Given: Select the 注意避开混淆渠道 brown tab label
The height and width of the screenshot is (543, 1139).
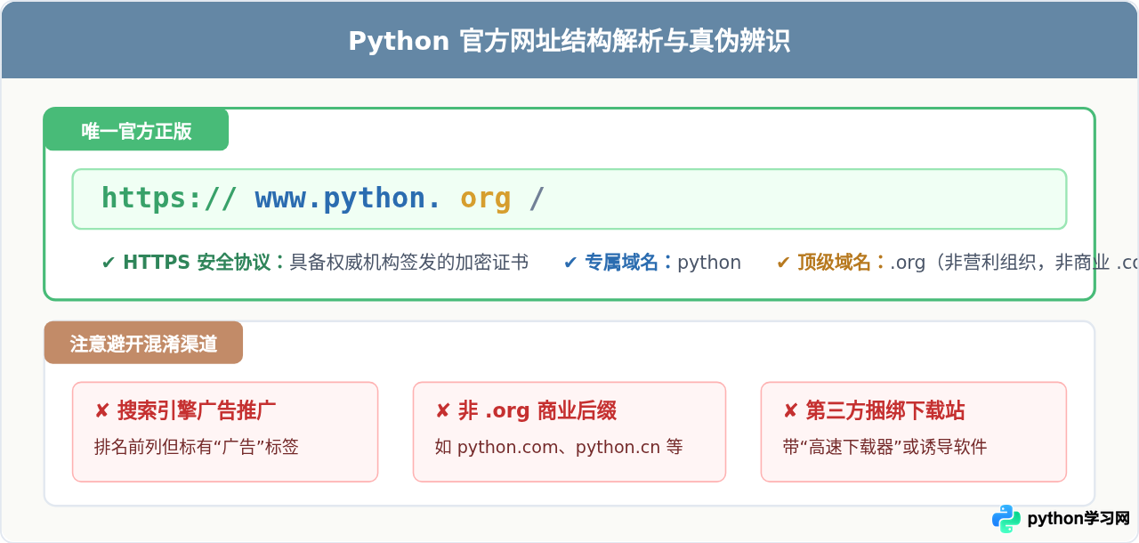Looking at the screenshot, I should click(x=143, y=344).
